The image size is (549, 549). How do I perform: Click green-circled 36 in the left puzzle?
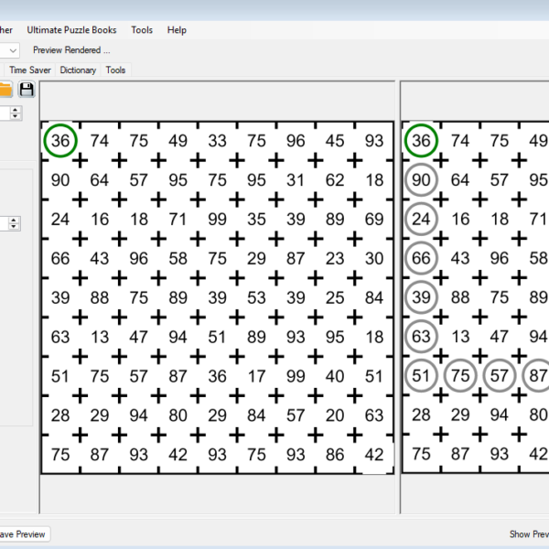60,141
